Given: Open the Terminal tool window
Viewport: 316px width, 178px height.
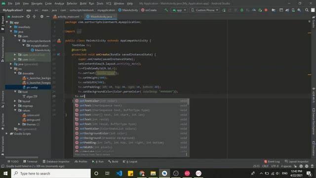Looking at the screenshot, I should click(30, 162).
